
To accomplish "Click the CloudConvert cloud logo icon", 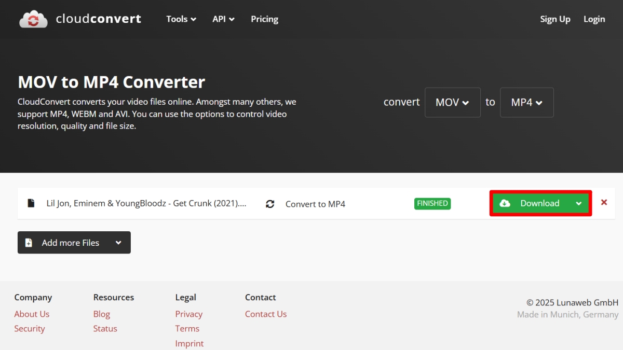I will [x=33, y=19].
